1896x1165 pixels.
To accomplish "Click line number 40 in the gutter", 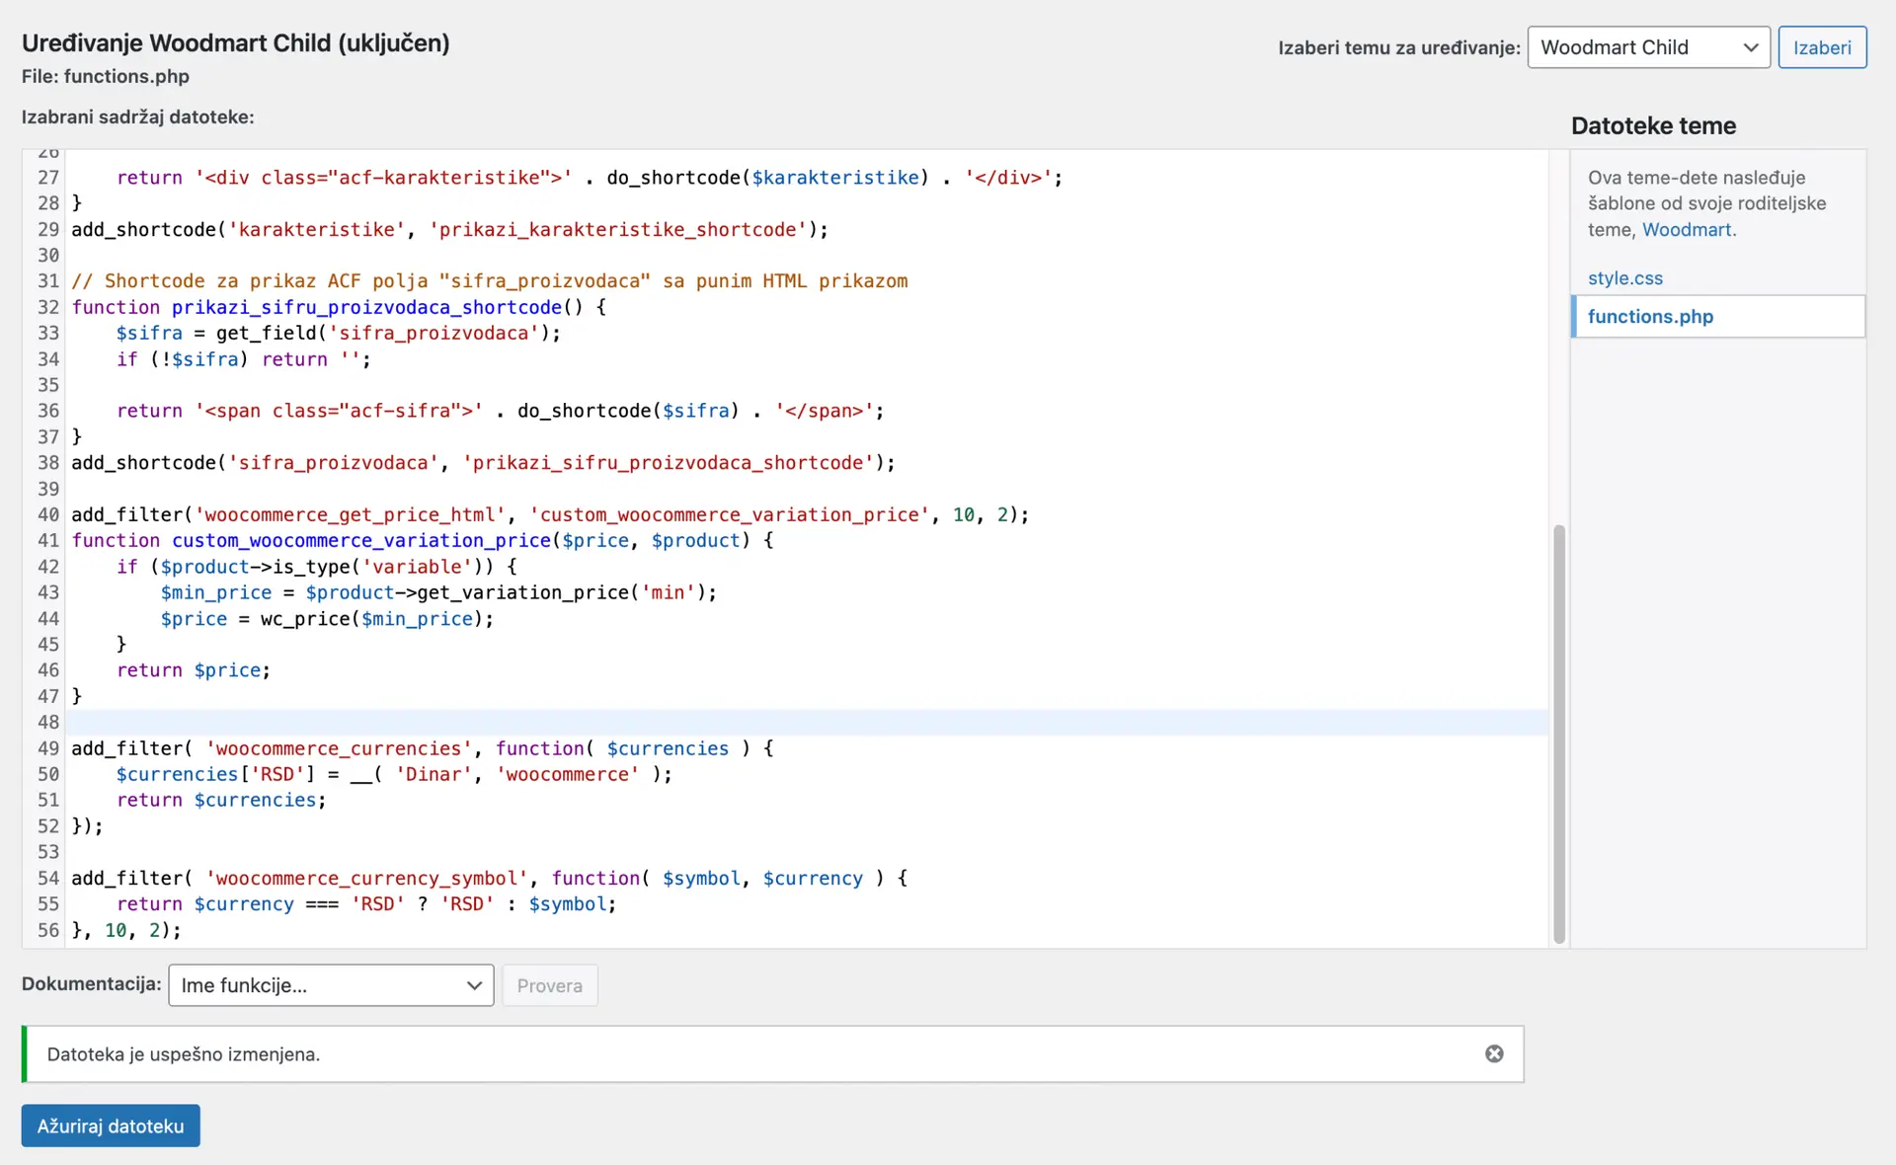I will pos(48,514).
